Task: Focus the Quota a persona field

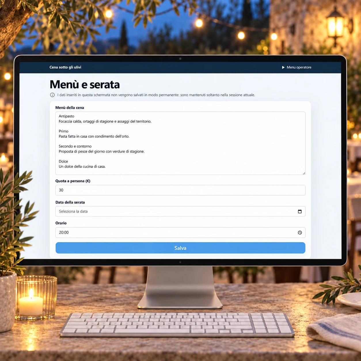Action: (x=180, y=190)
